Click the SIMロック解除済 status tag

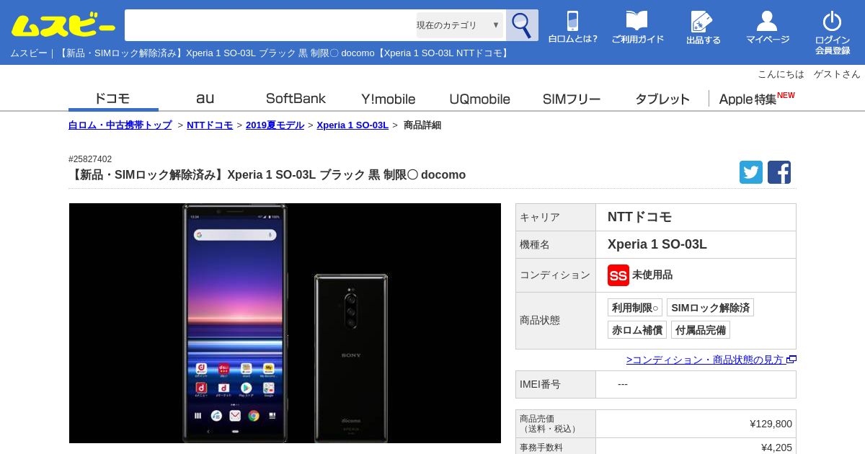point(710,308)
